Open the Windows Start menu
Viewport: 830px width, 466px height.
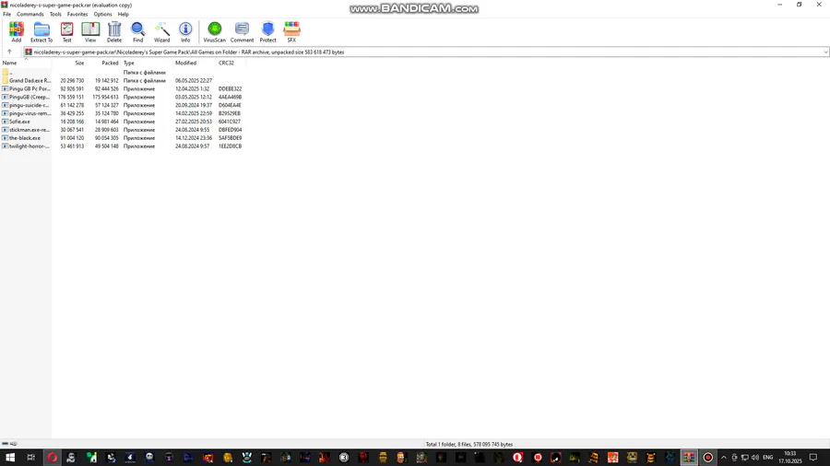pyautogui.click(x=10, y=458)
